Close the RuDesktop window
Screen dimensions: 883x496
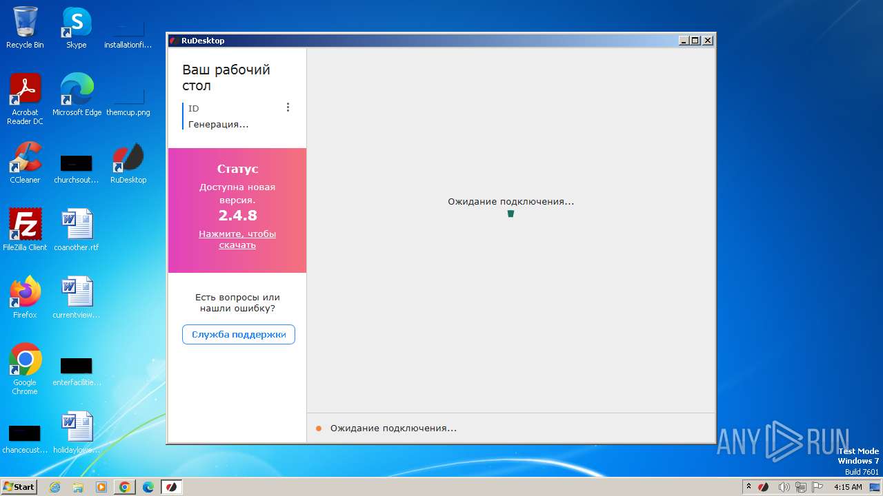tap(707, 41)
